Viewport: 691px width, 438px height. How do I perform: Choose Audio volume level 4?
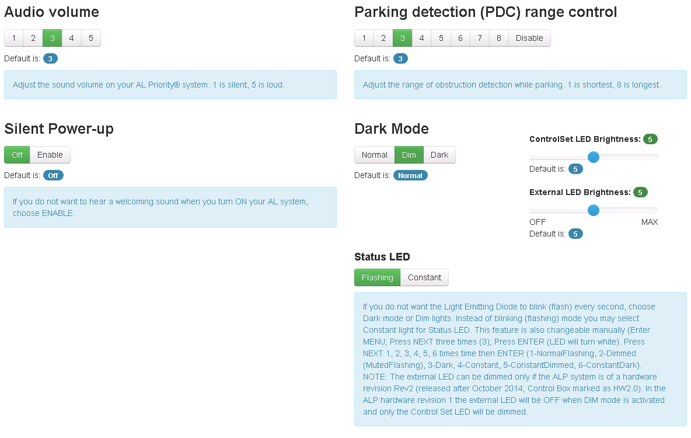(x=71, y=38)
